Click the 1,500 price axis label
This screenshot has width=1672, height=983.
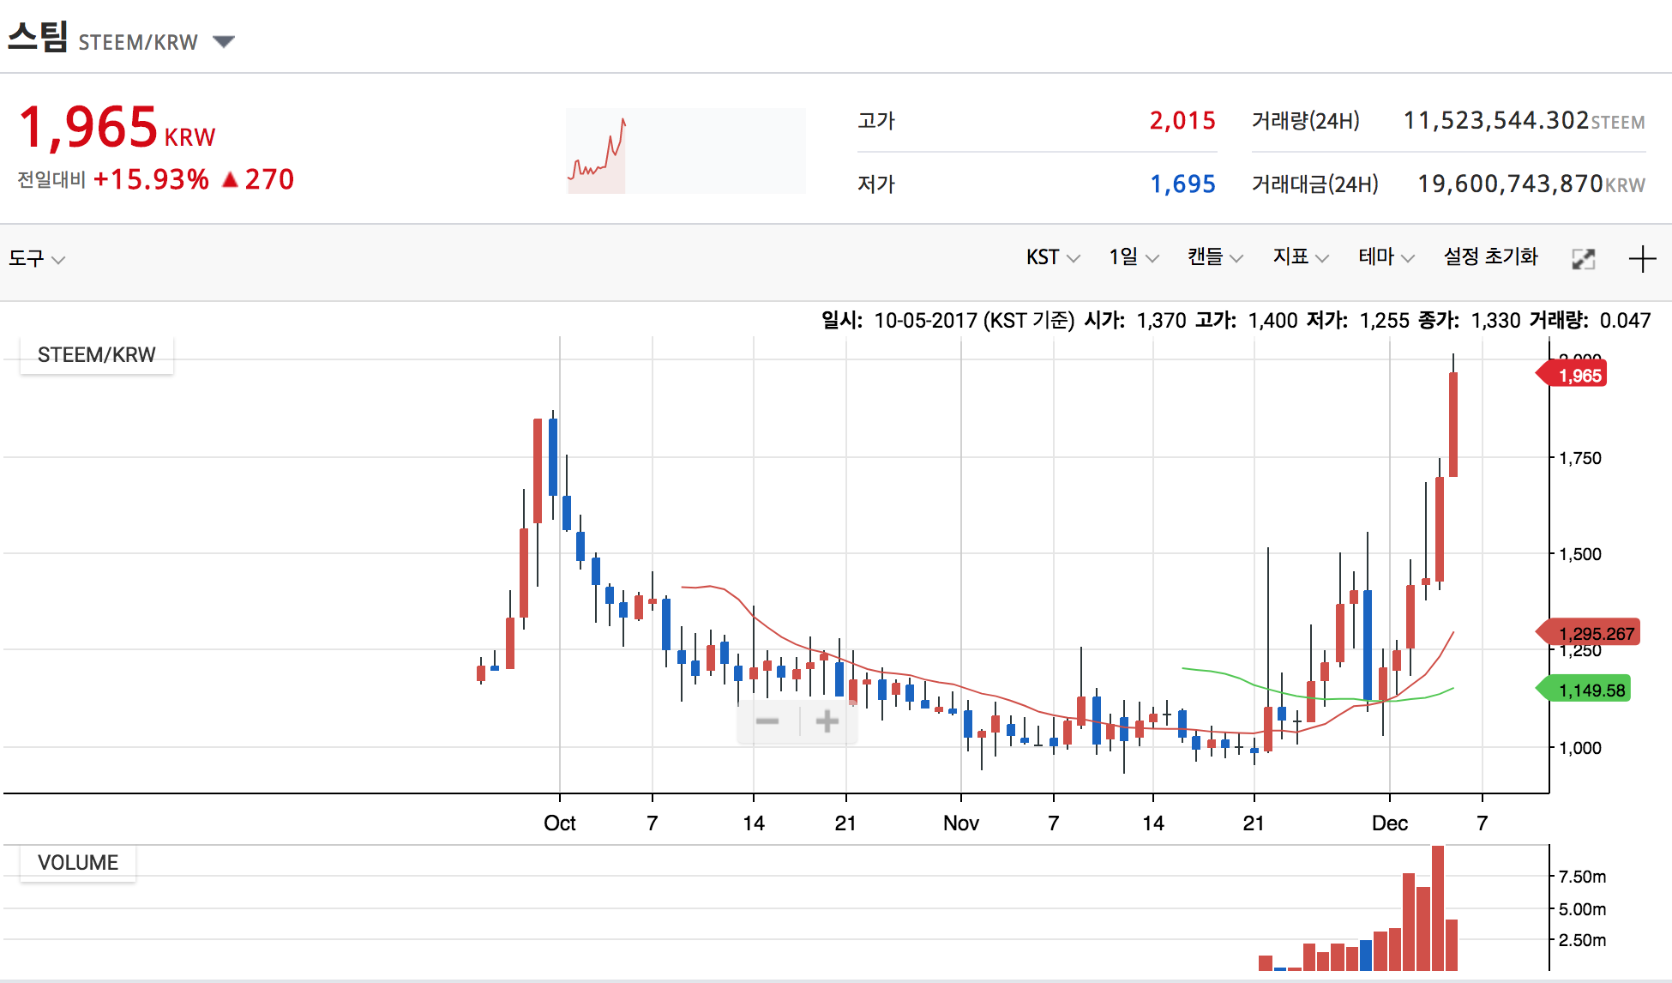tap(1580, 554)
